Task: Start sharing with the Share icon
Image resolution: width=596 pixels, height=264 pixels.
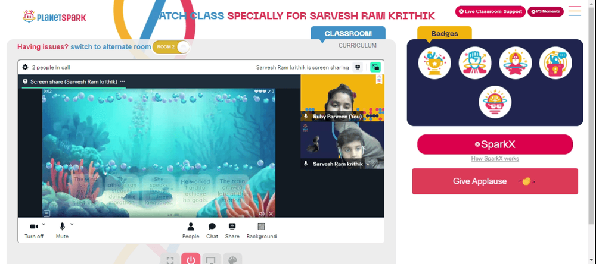Action: coord(232,231)
